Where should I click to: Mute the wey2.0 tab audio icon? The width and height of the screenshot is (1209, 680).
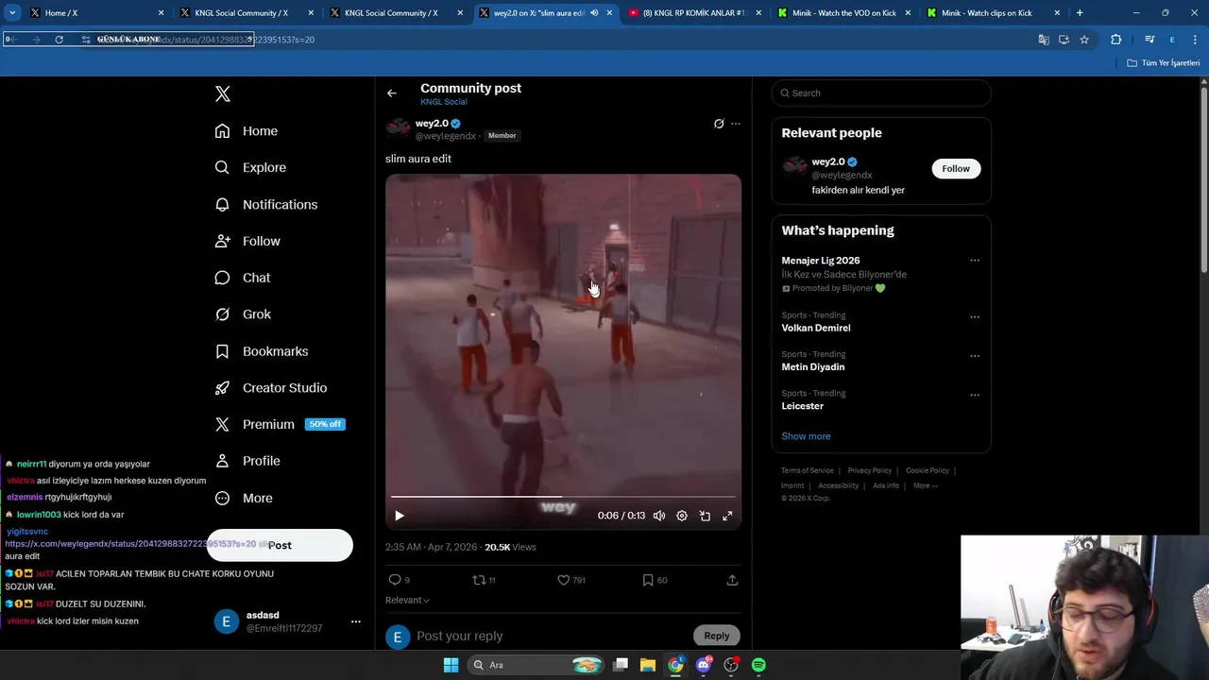tap(594, 13)
